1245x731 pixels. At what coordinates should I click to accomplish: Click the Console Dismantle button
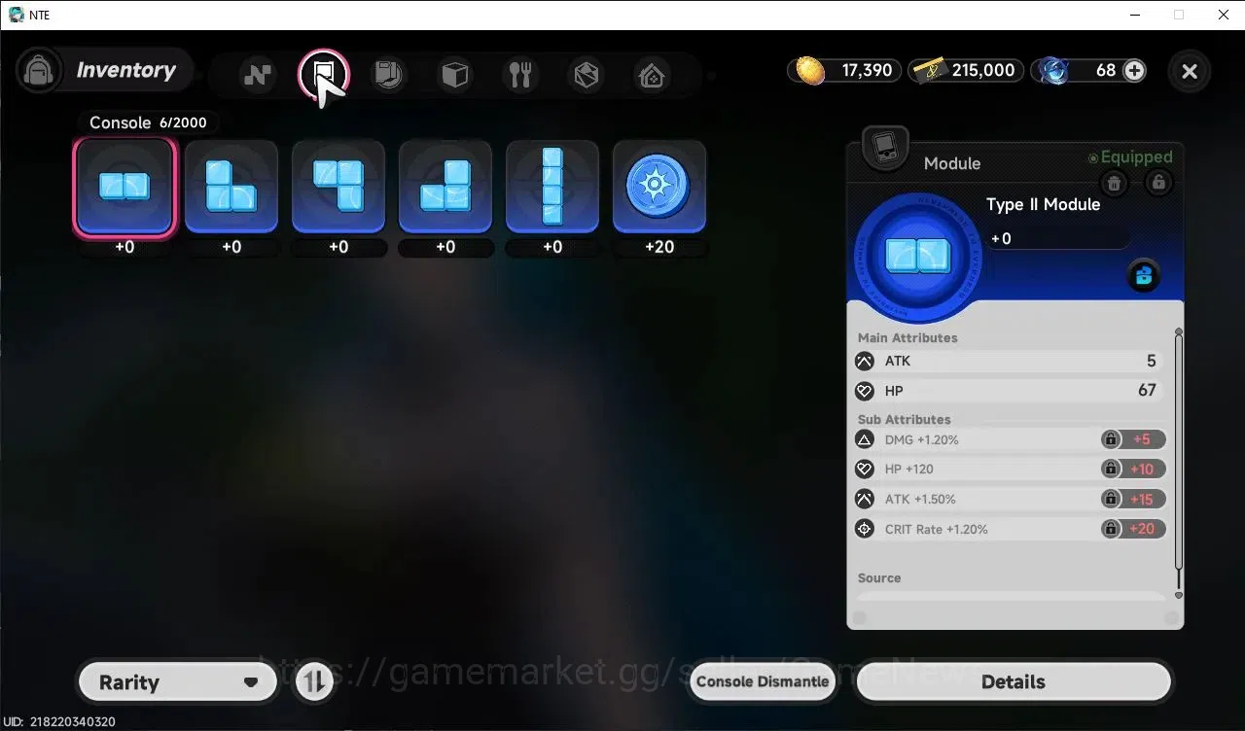[x=763, y=681]
